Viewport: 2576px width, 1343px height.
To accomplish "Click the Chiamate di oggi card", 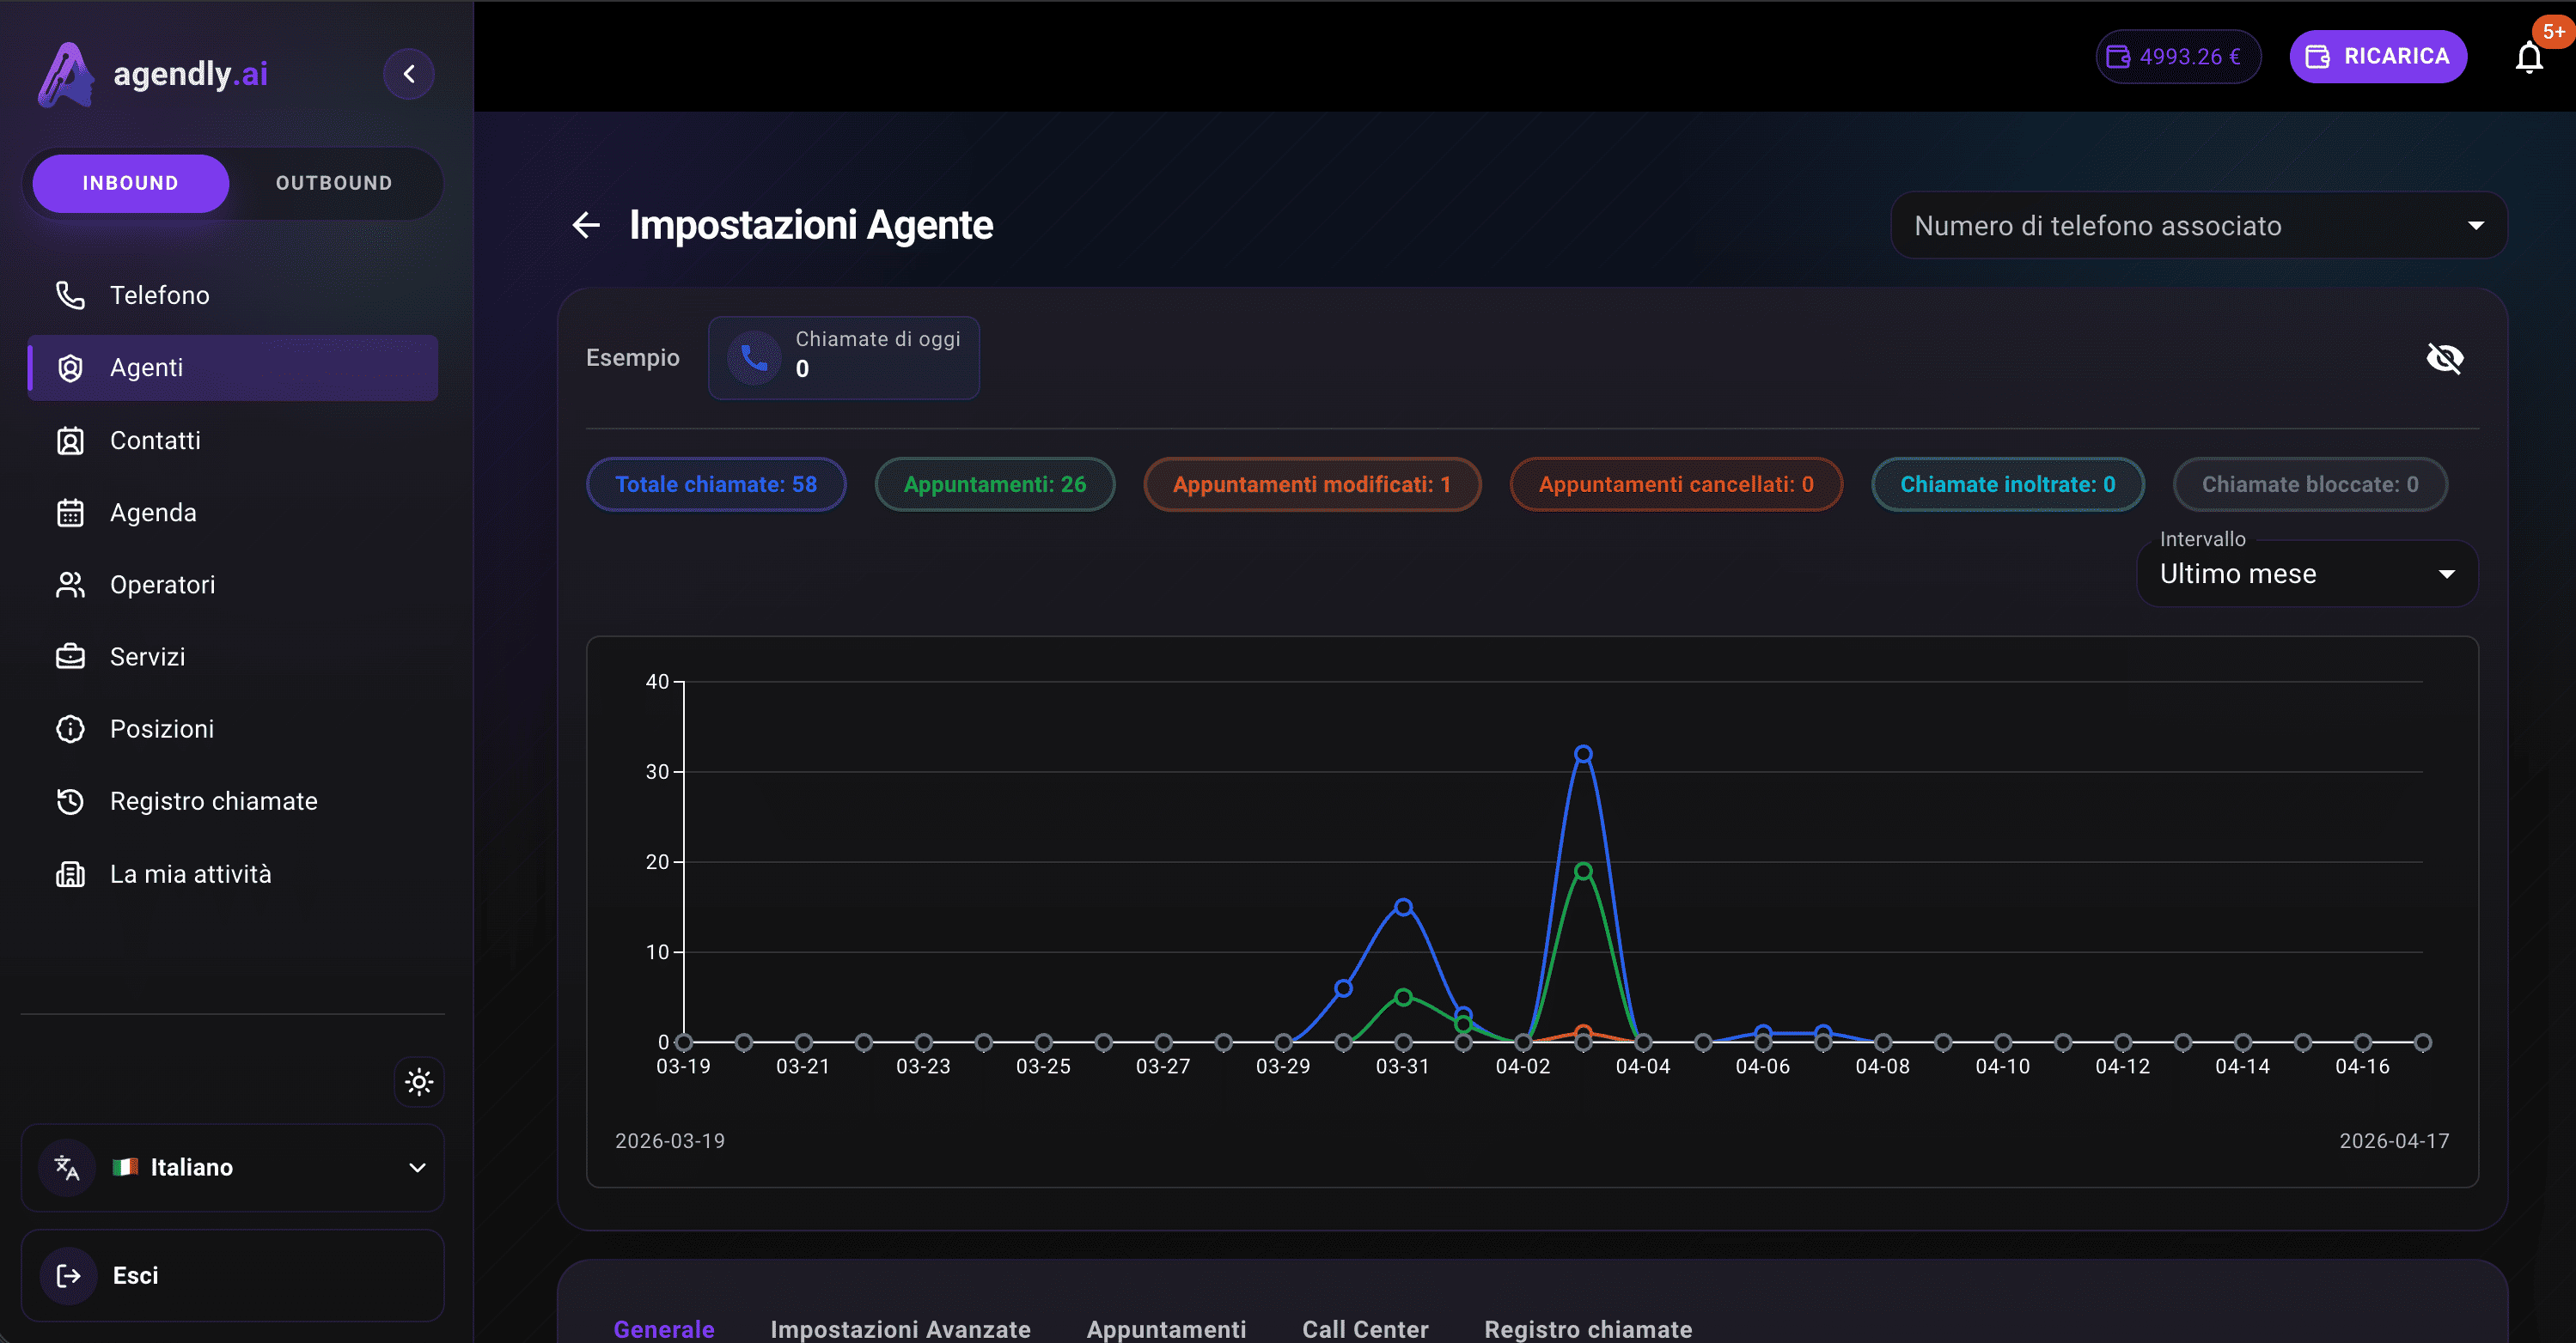I will point(844,358).
